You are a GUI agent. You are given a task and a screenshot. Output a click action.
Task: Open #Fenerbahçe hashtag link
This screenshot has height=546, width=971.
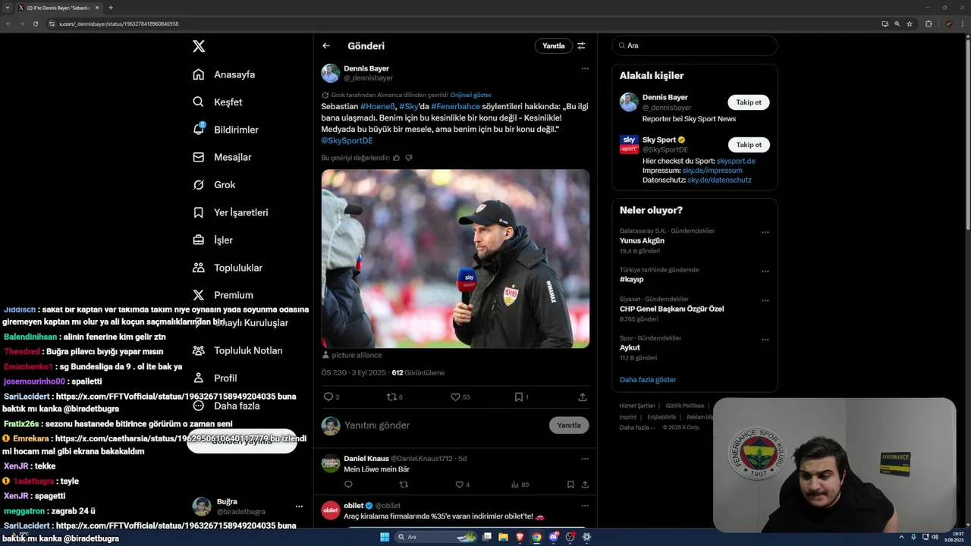455,106
